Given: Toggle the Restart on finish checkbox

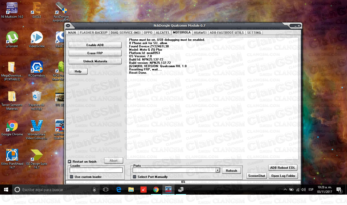Looking at the screenshot, I should [x=70, y=161].
